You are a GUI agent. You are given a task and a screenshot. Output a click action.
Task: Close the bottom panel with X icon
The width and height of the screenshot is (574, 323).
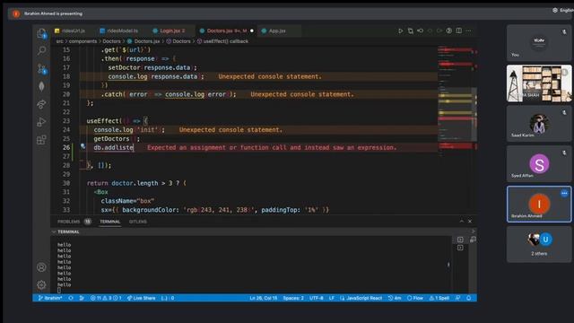(470, 222)
